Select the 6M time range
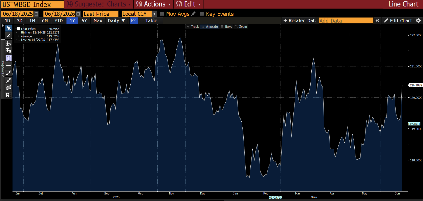Screen dimensions: 423x201 tap(45, 21)
